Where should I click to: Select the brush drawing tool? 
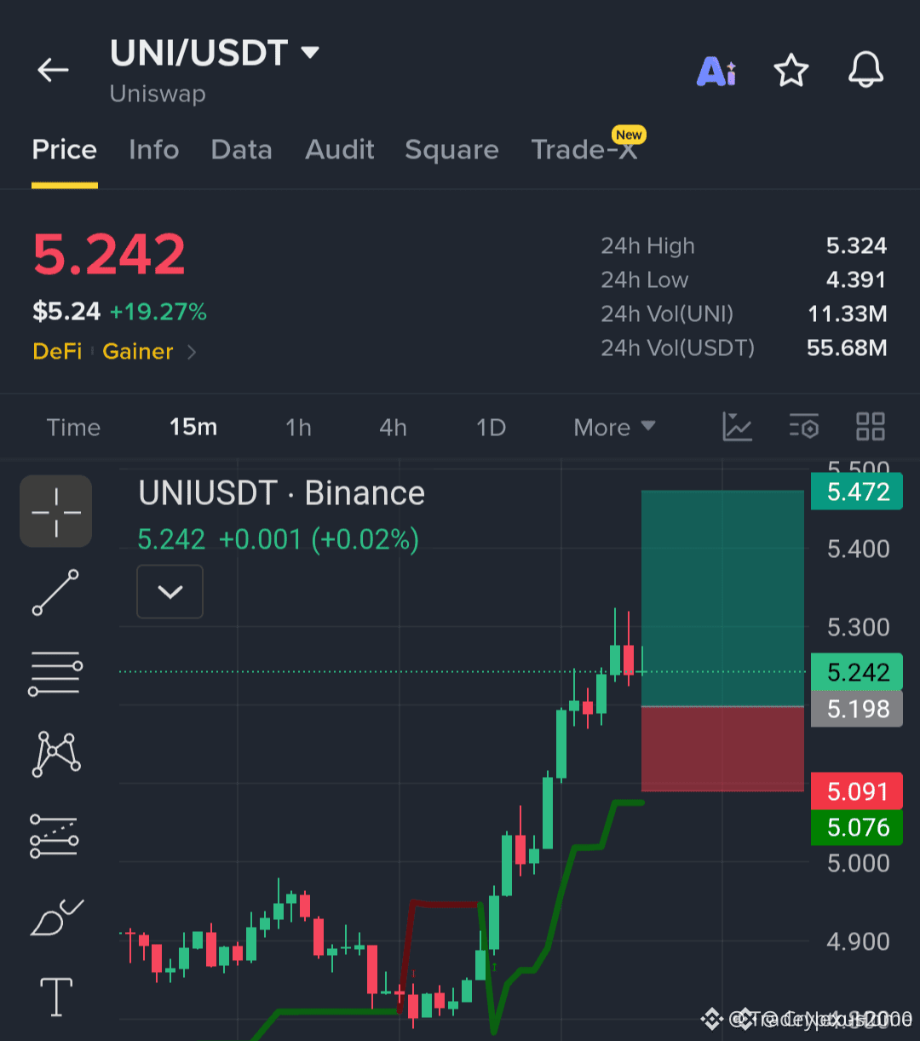[56, 917]
